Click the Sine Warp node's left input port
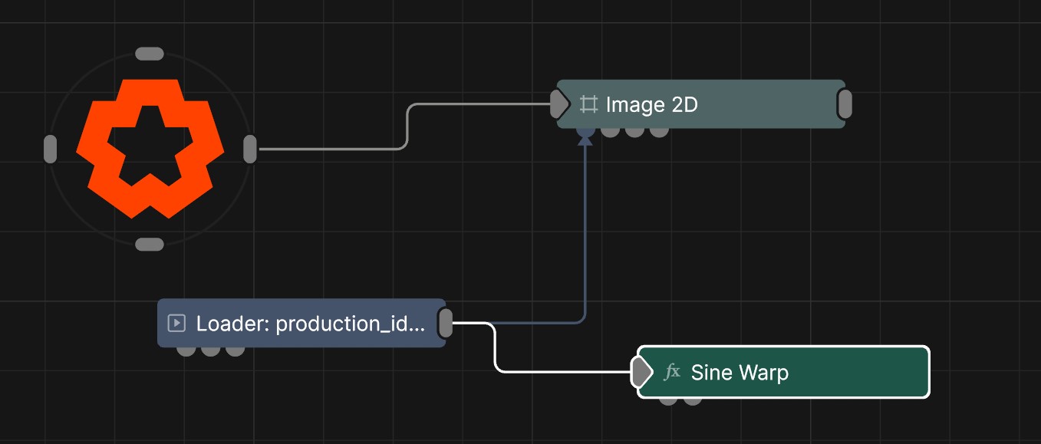The height and width of the screenshot is (444, 1041). click(640, 373)
